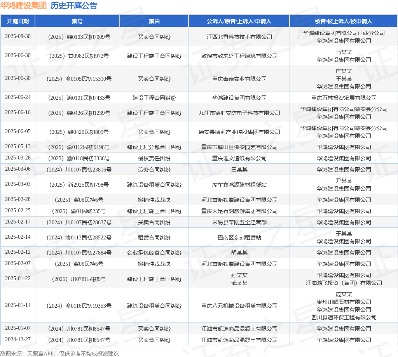Image resolution: width=398 pixels, height=357 pixels.
Task: Click the 案由 column header
Action: (x=154, y=21)
